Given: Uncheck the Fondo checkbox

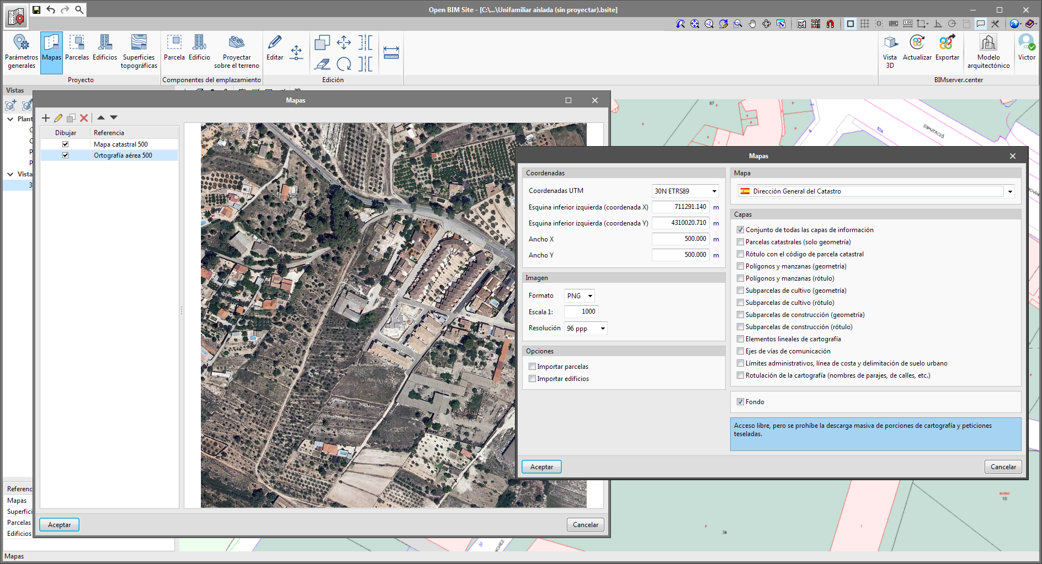Looking at the screenshot, I should pyautogui.click(x=741, y=402).
